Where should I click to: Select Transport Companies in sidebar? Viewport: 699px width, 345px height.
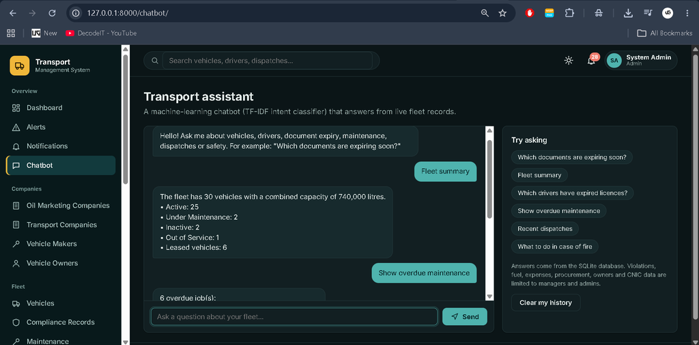tap(61, 225)
